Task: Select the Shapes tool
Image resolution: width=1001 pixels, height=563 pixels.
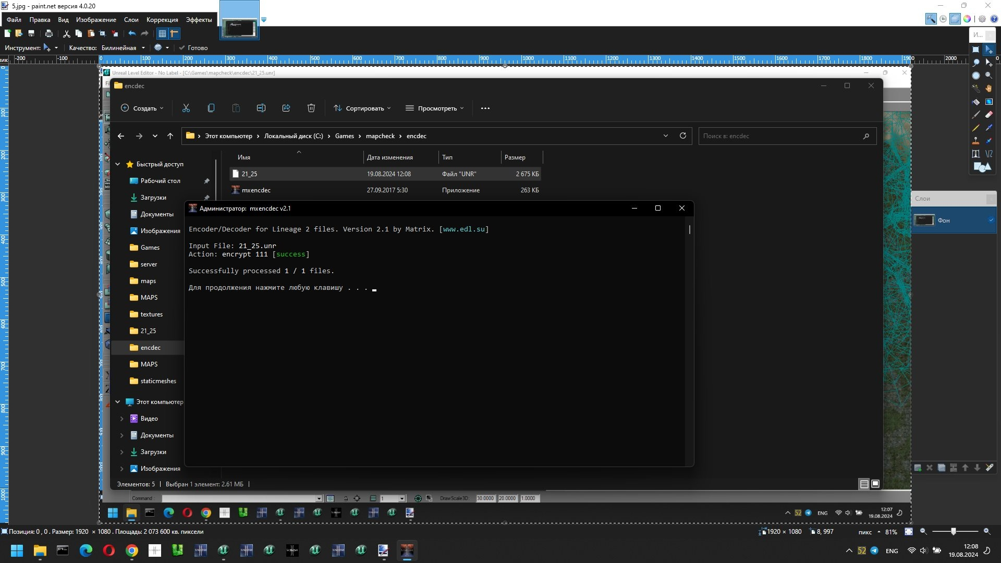Action: tap(982, 167)
